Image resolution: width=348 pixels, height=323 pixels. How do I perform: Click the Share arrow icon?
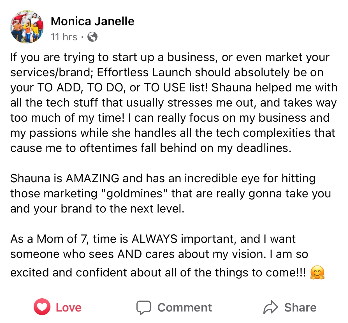point(270,307)
